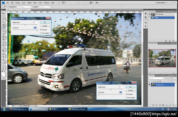Open the Arrange Documents dropdown
The height and width of the screenshot is (117, 178).
(91, 3)
